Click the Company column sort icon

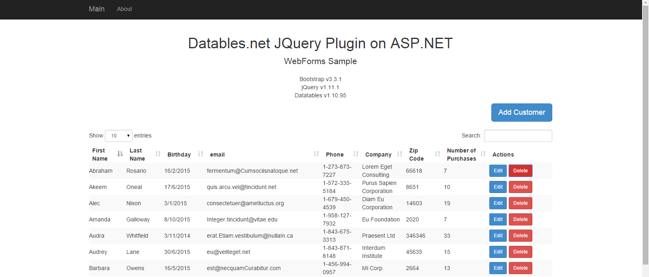(x=399, y=154)
